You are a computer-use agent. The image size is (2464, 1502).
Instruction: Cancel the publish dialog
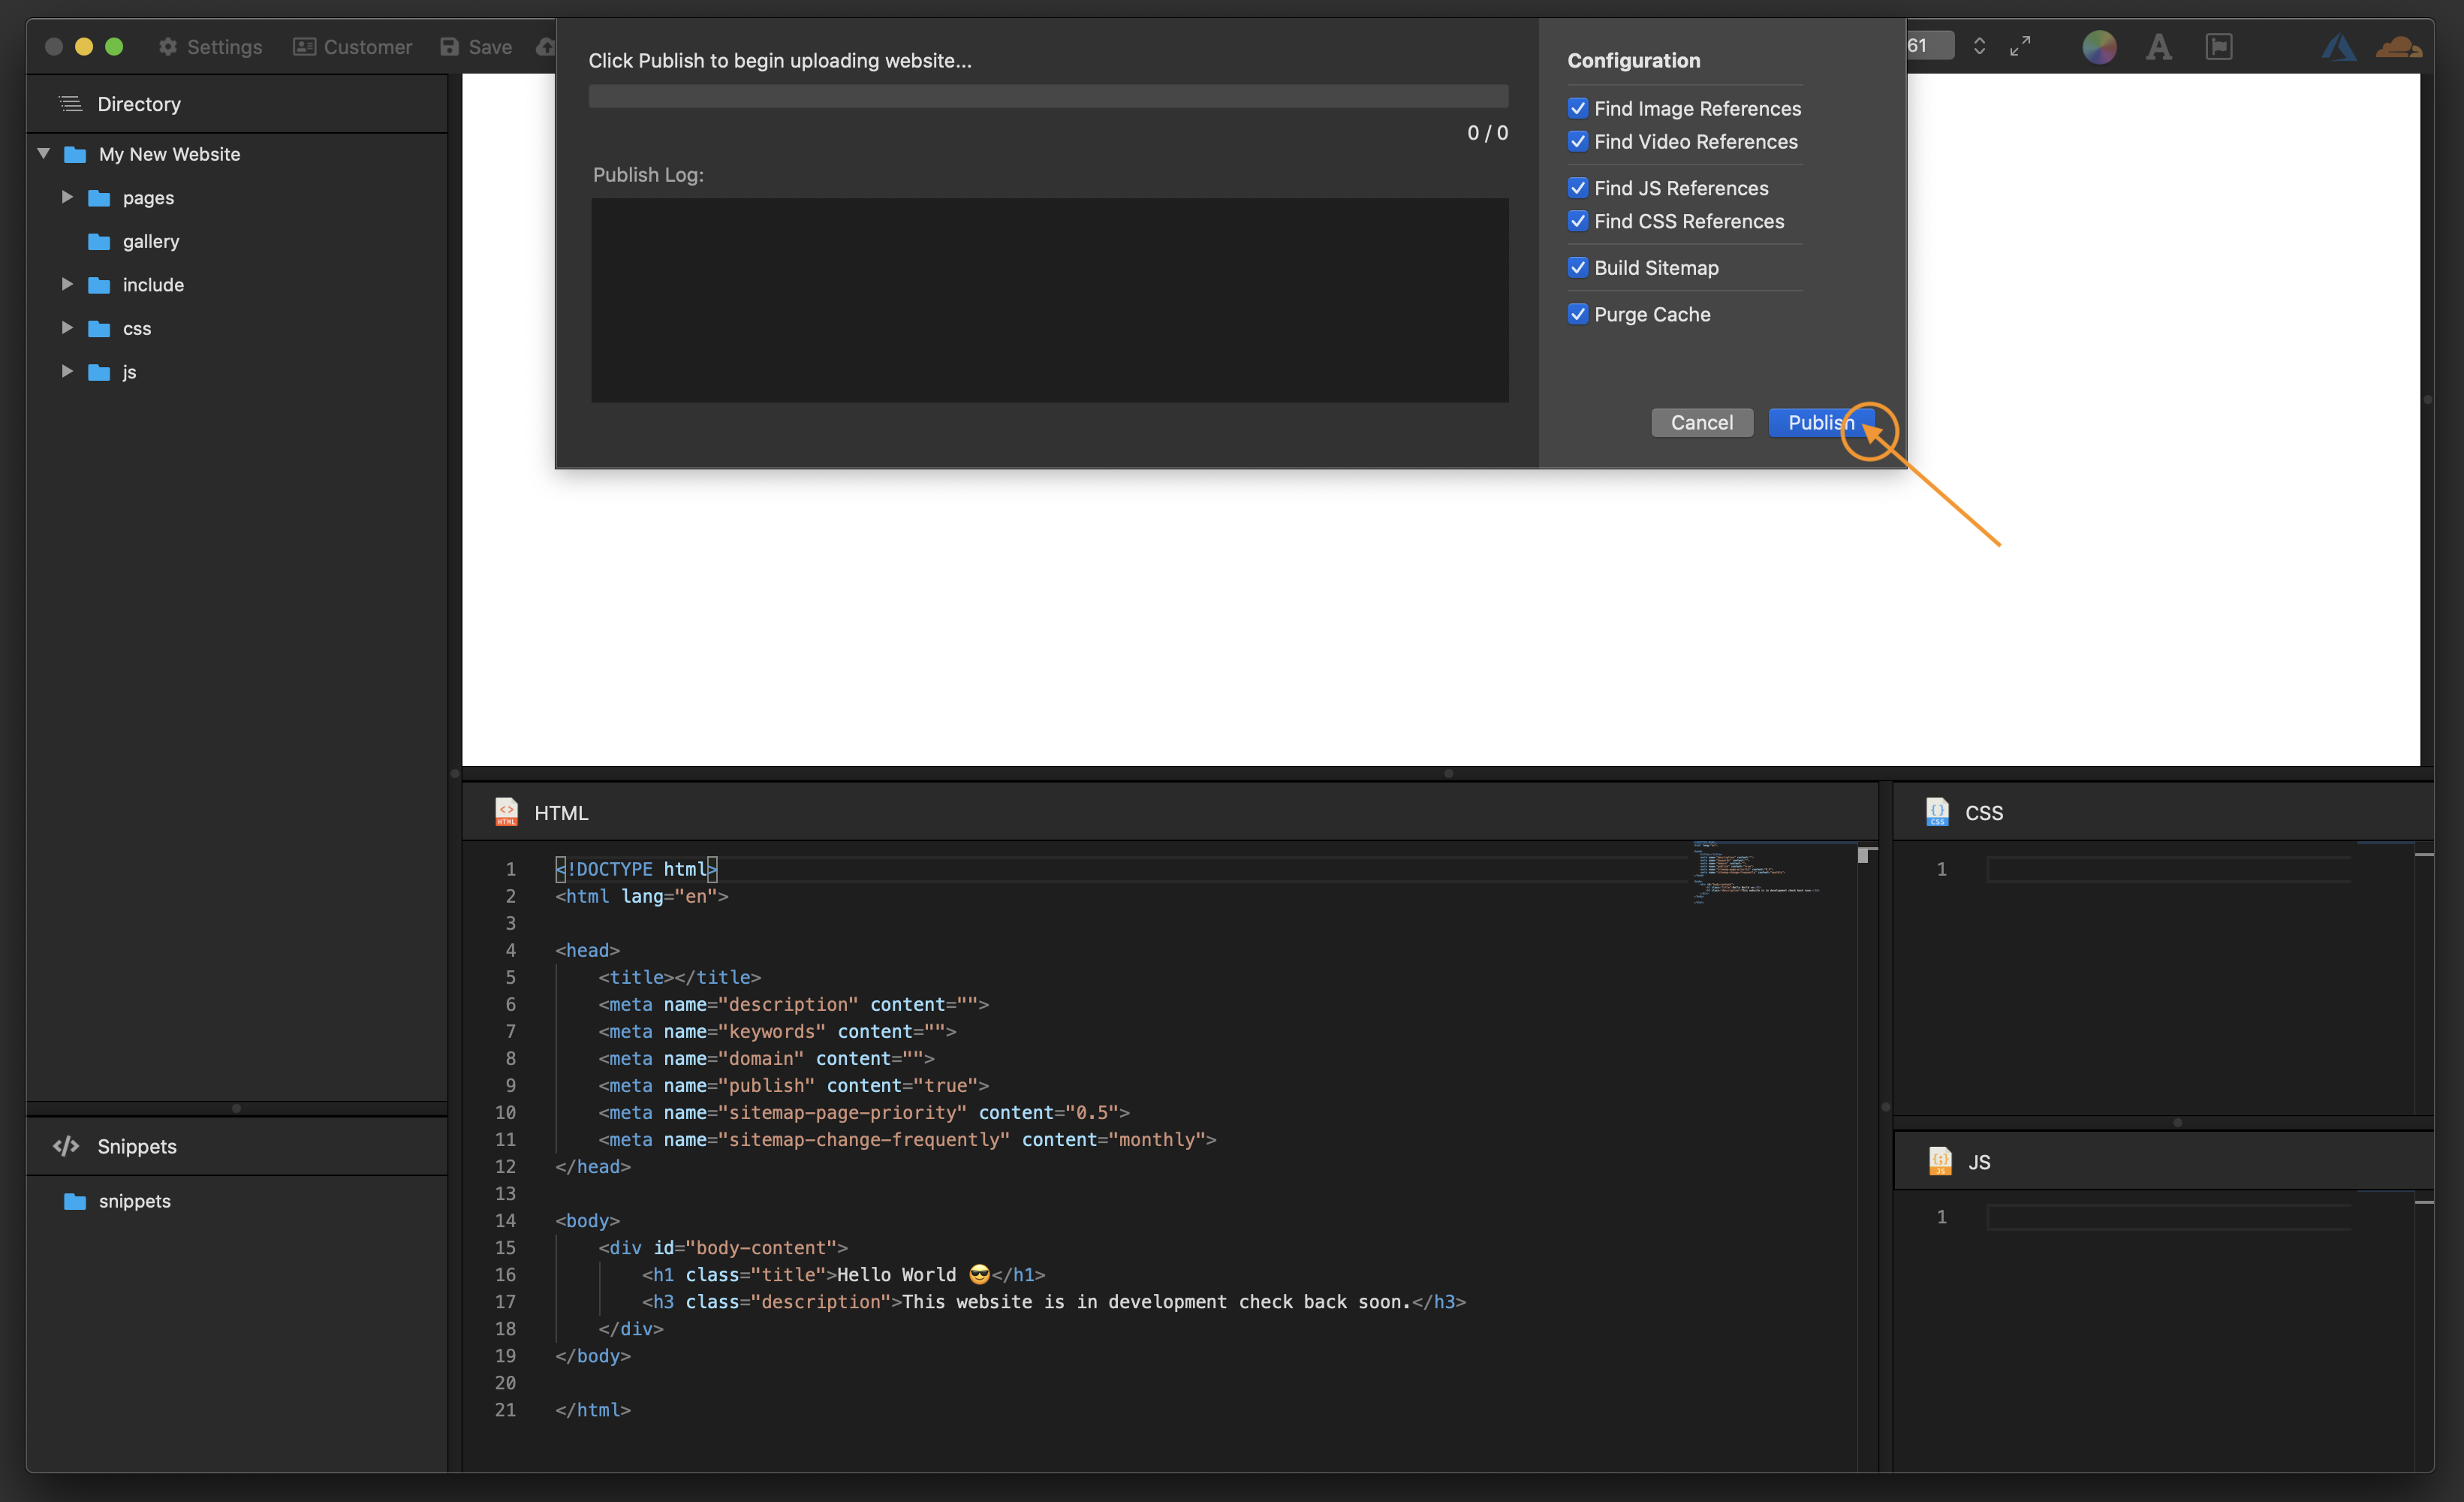tap(1701, 423)
